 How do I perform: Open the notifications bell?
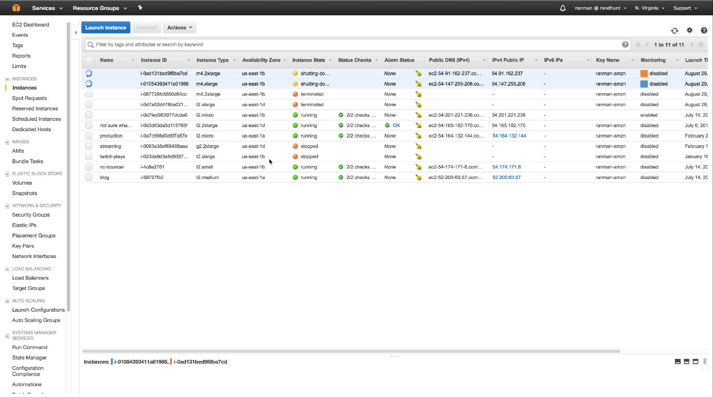[x=563, y=8]
